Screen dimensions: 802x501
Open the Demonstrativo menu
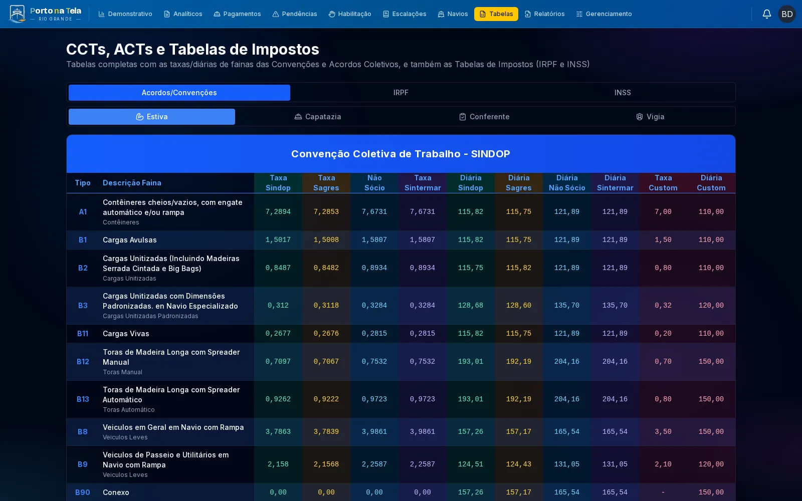pos(125,14)
